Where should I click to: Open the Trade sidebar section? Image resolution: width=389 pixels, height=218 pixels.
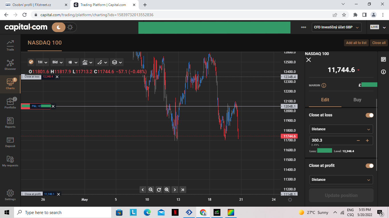[10, 45]
